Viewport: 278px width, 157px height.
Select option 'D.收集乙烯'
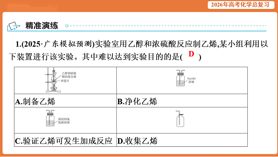(x=137, y=141)
